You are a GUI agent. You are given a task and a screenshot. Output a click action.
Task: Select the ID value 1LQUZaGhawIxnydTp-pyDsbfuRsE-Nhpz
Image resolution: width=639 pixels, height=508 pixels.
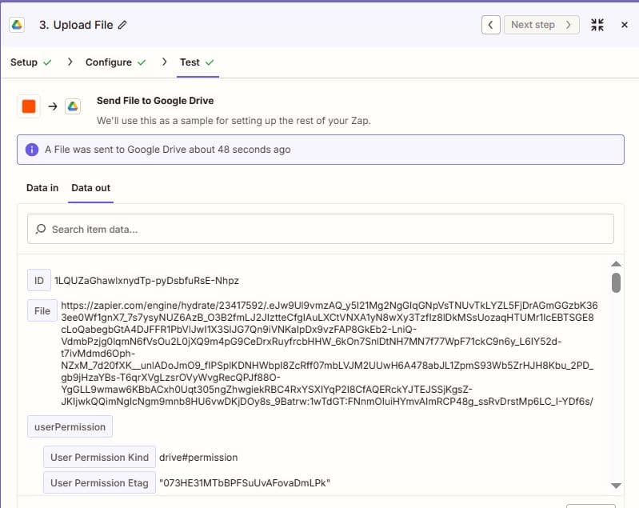146,281
